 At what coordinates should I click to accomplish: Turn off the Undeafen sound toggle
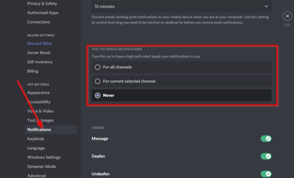(x=266, y=173)
